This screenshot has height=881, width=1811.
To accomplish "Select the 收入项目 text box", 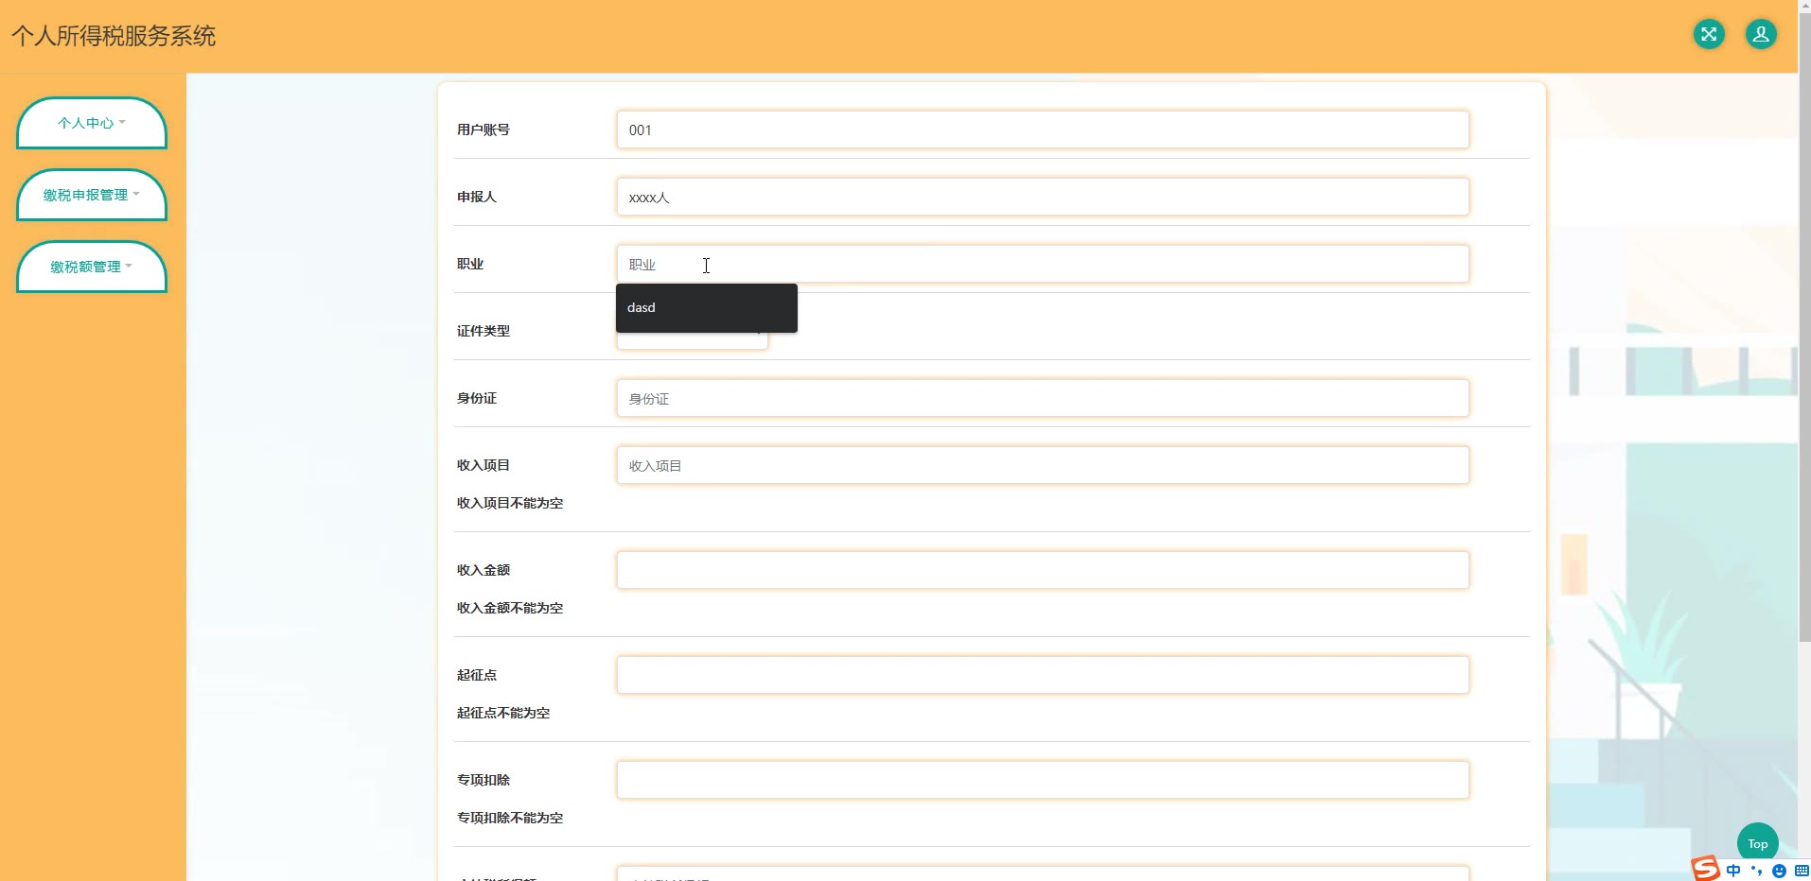I will coord(1042,466).
